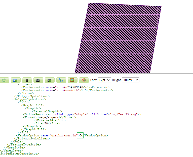This screenshot has height=157, width=193.
Task: Click the insert image toolbar button
Action: click(72, 80)
